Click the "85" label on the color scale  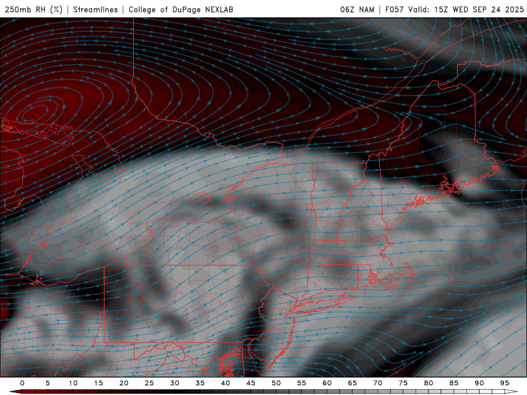click(x=454, y=383)
